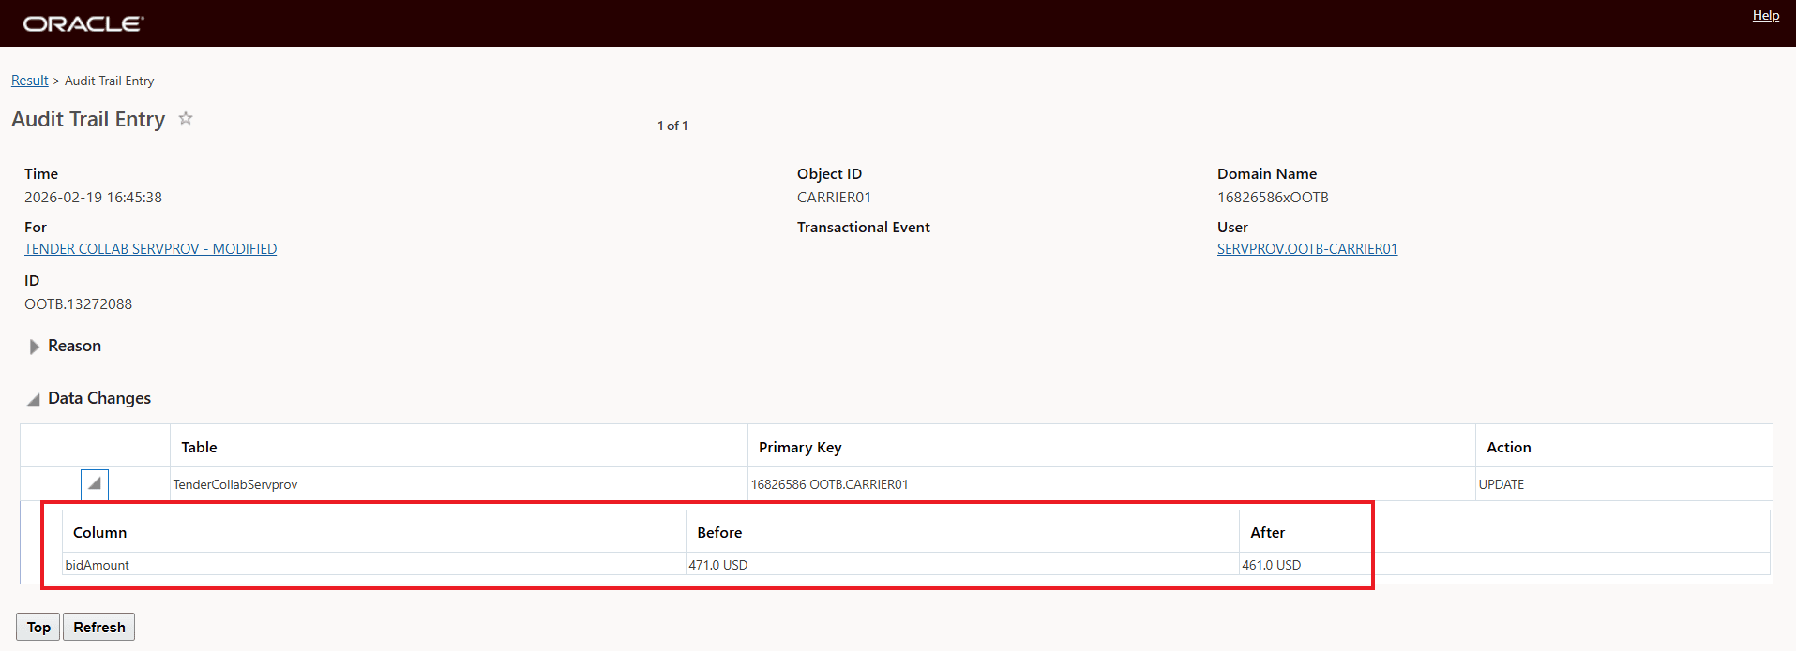This screenshot has width=1796, height=651.
Task: Click the Oracle logo
Action: pyautogui.click(x=83, y=23)
